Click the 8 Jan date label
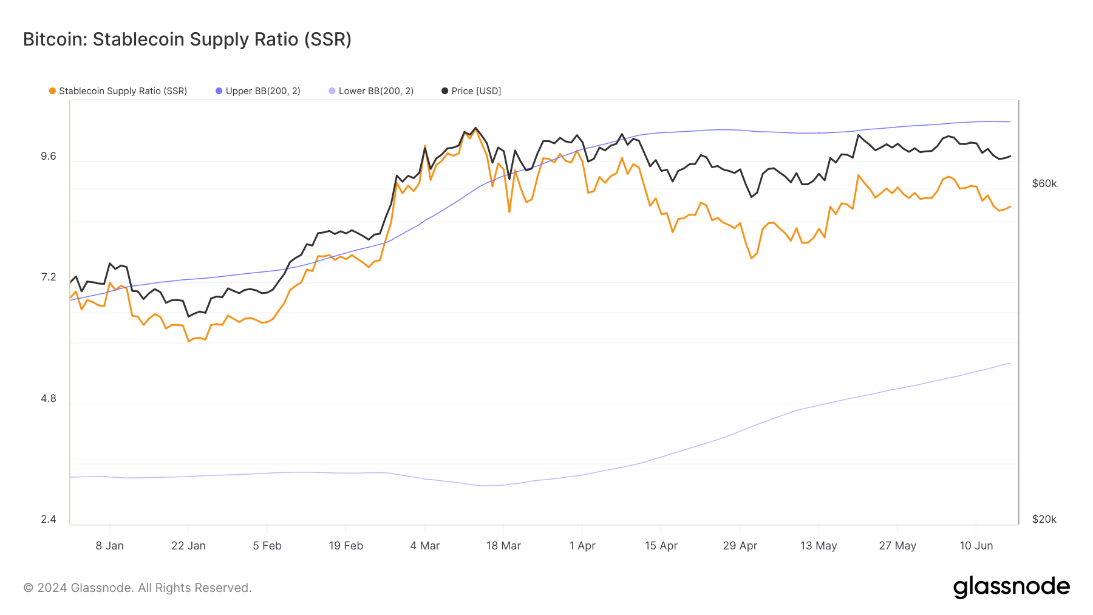Screen dimensions: 1093x615 110,546
